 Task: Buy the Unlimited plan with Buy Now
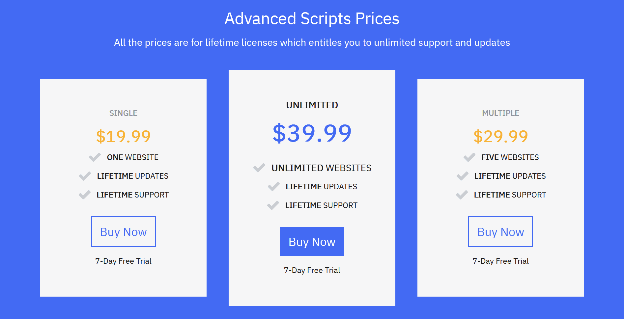click(312, 242)
